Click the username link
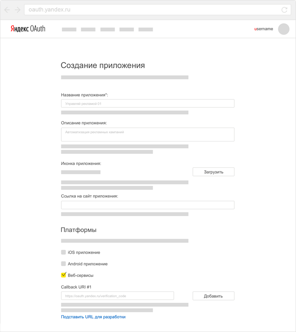 264,29
